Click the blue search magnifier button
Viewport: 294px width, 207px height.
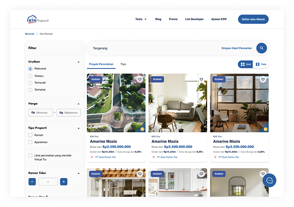tap(262, 48)
